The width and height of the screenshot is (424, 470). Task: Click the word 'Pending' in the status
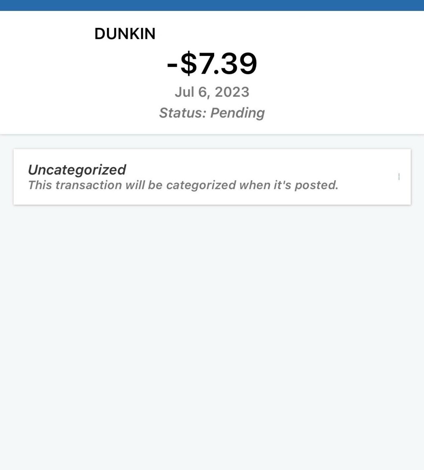pos(237,113)
